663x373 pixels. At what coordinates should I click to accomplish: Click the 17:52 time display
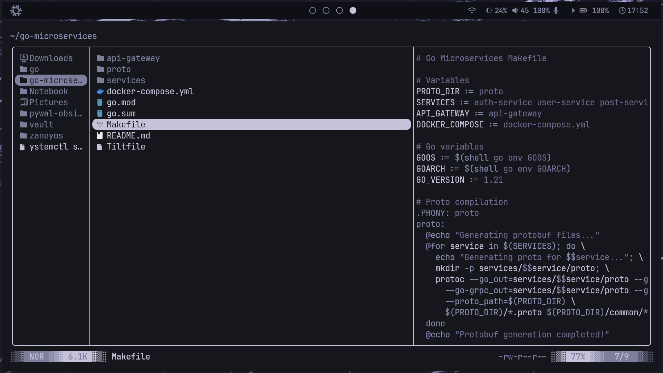[x=638, y=11]
